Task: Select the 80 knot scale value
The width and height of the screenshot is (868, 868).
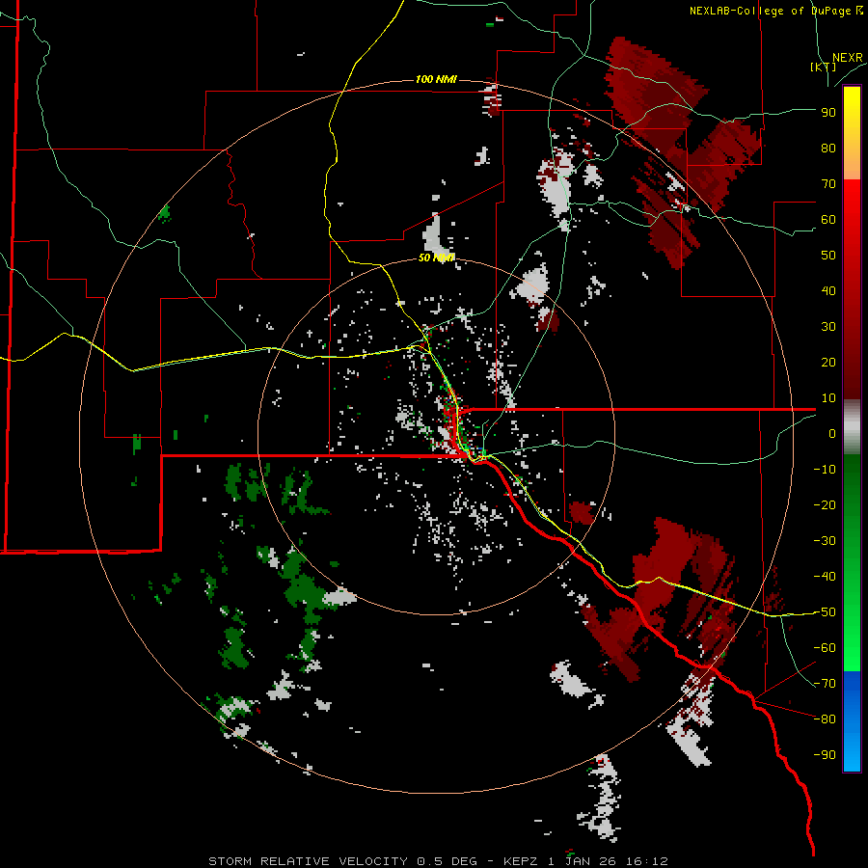Action: point(828,148)
